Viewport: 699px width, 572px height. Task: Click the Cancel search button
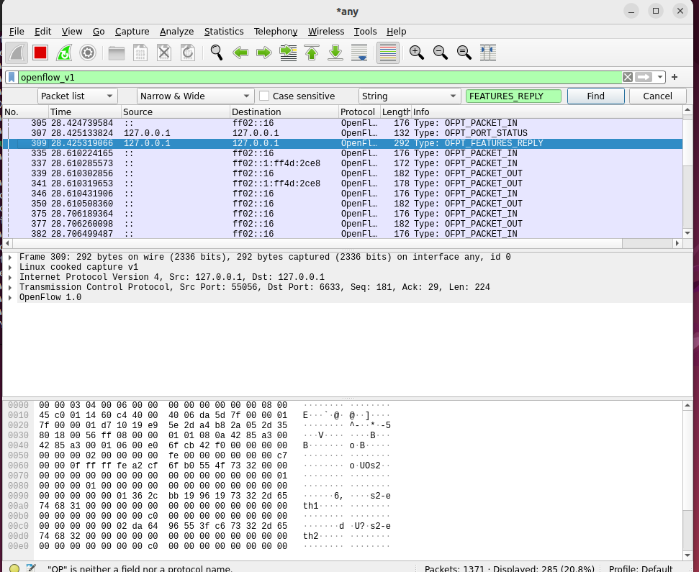(x=657, y=96)
